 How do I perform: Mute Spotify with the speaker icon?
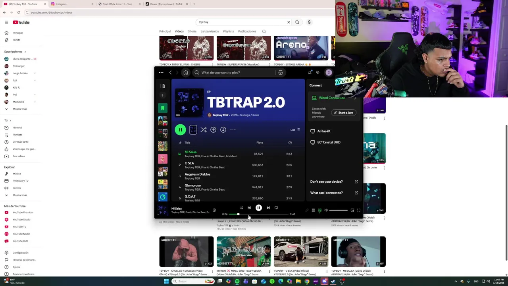[326, 210]
